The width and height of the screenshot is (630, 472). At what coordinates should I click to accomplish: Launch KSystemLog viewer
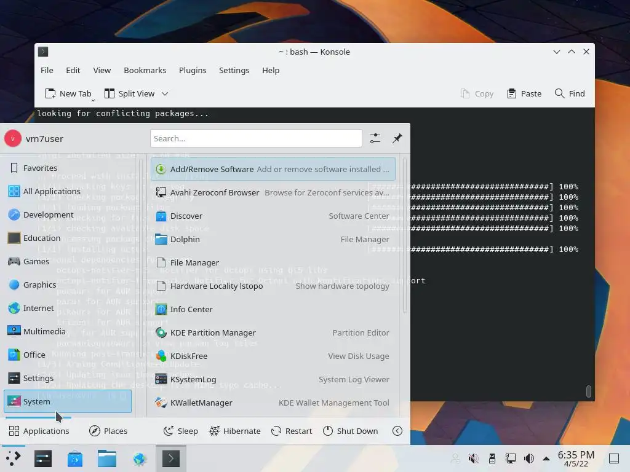(273, 379)
